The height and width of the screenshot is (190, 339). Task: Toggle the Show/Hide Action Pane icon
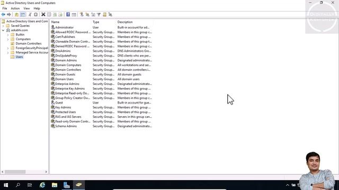click(74, 14)
